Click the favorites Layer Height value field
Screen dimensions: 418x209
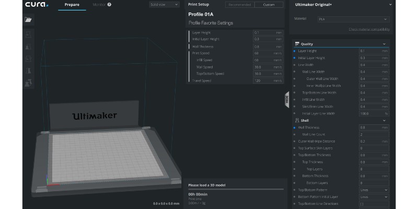(x=268, y=33)
